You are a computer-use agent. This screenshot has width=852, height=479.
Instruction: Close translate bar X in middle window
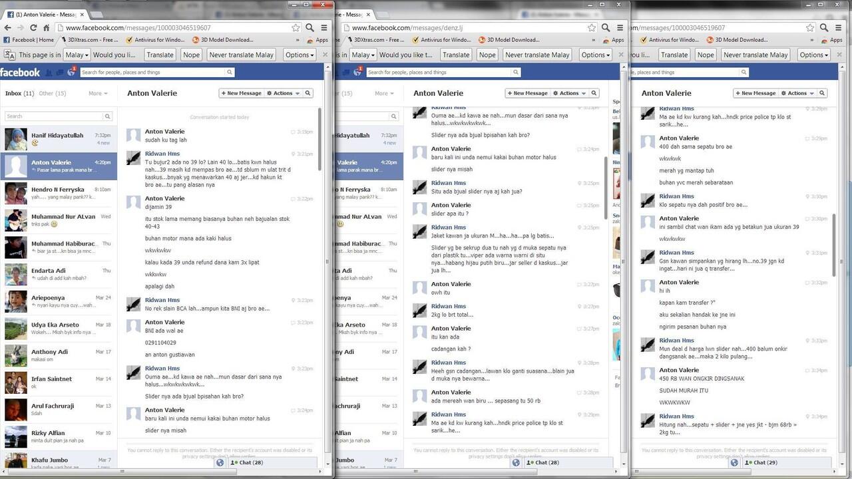[x=620, y=55]
